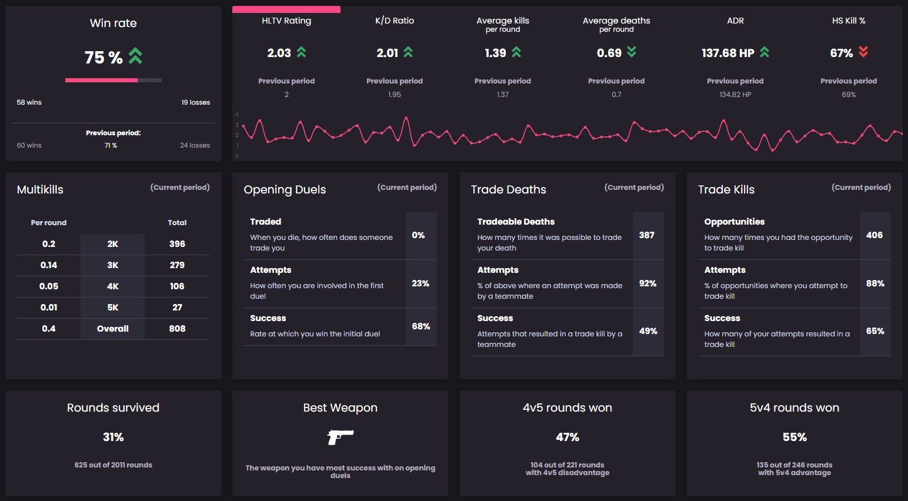Click the Trade Kills Success 65% value
This screenshot has width=908, height=501.
pyautogui.click(x=875, y=331)
